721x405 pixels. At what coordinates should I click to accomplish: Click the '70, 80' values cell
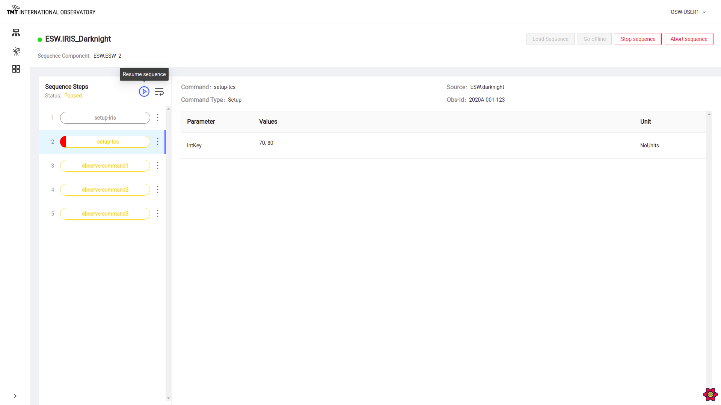tap(443, 145)
